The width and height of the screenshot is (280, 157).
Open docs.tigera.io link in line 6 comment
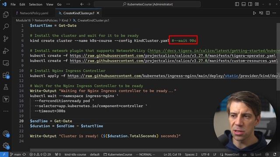point(215,51)
